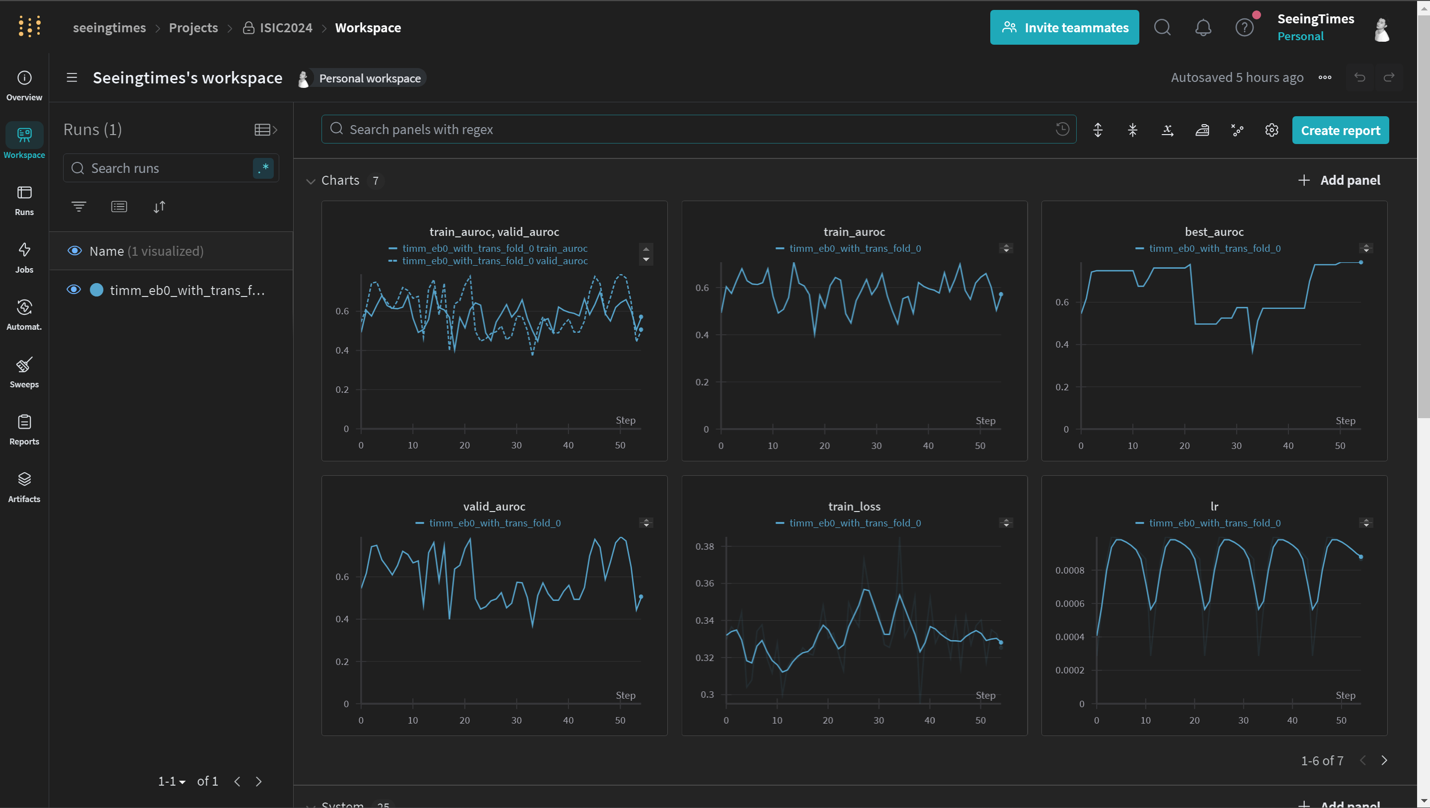The height and width of the screenshot is (808, 1430).
Task: Click the undo arrow
Action: (x=1359, y=77)
